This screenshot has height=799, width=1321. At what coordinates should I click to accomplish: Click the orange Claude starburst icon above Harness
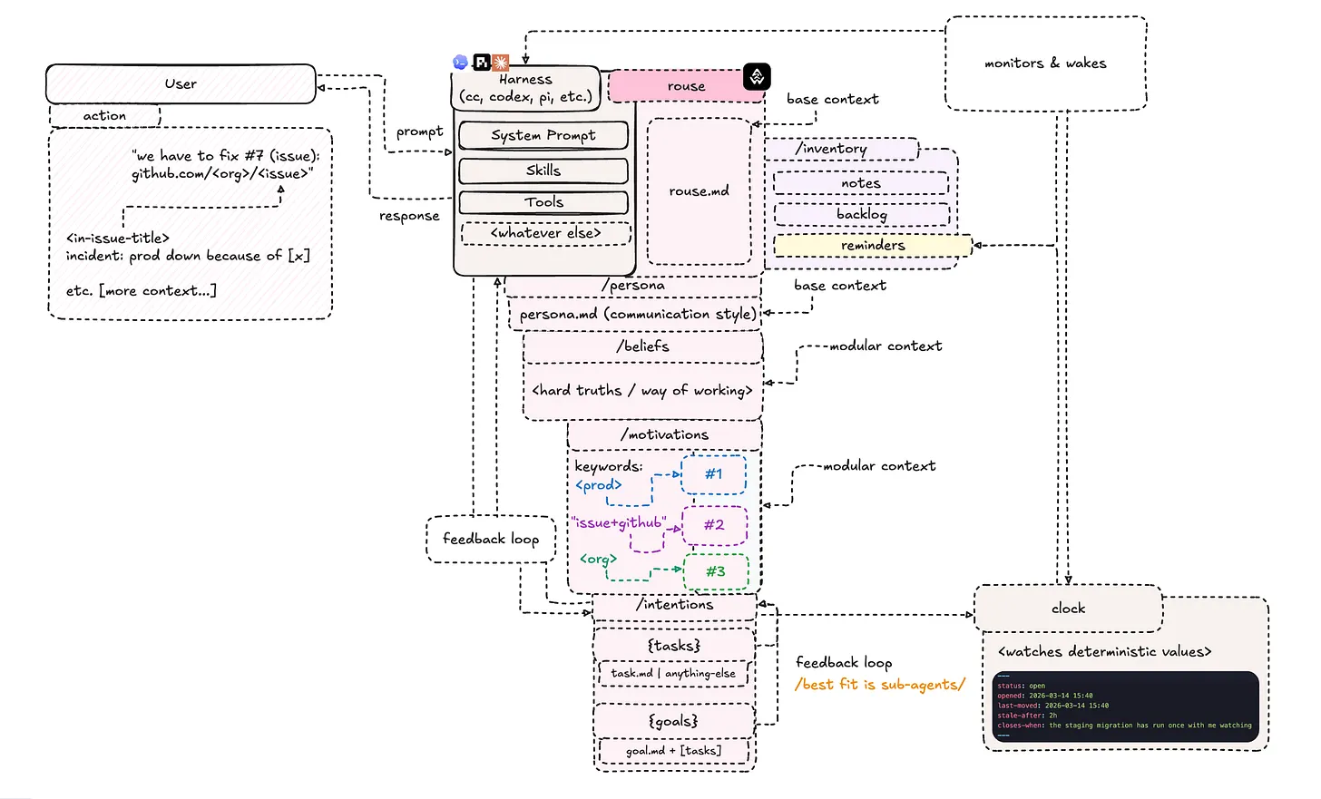coord(501,63)
